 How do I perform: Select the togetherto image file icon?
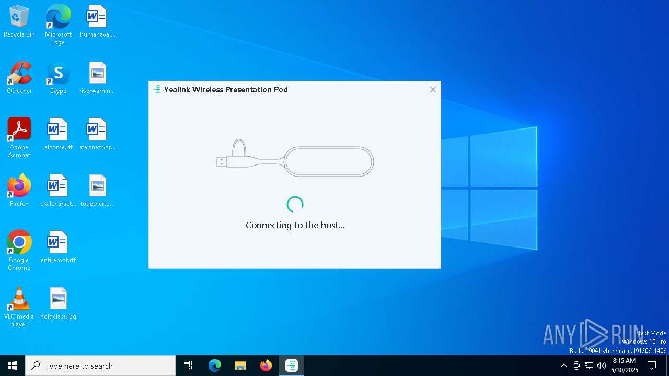click(x=97, y=191)
